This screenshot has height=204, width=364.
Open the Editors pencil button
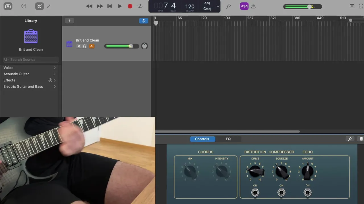tap(49, 6)
